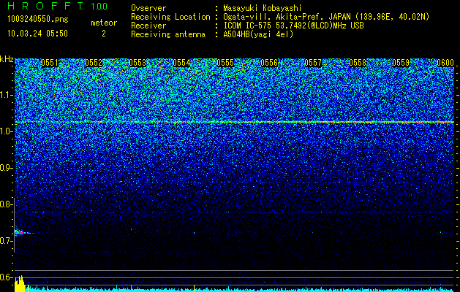Click the 0559 time marker

pos(401,63)
